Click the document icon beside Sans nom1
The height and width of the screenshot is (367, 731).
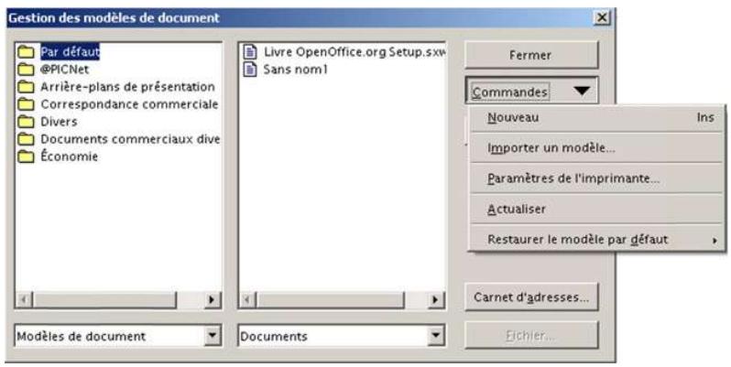point(251,70)
